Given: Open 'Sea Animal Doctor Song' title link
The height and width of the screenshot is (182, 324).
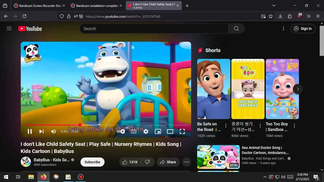Looking at the screenshot, I should tap(265, 150).
